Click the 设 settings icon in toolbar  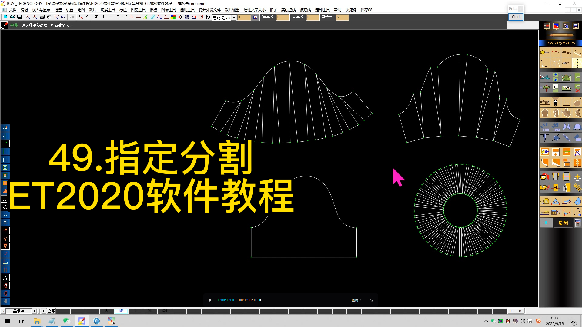point(208,17)
